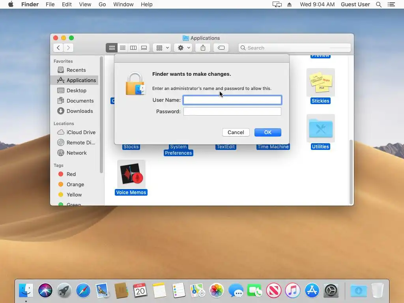The height and width of the screenshot is (303, 404).
Task: Click the eject icon in menu bar
Action: click(289, 4)
